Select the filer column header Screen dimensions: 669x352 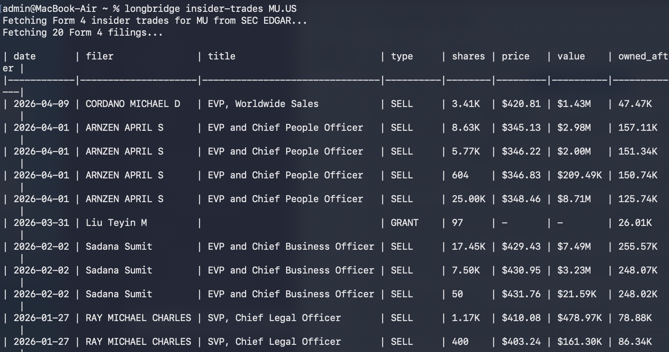point(99,56)
